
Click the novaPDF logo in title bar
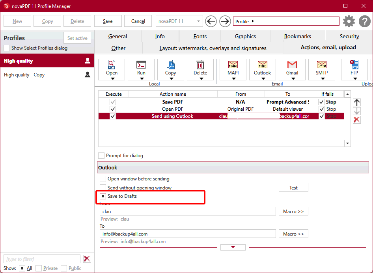click(6, 6)
